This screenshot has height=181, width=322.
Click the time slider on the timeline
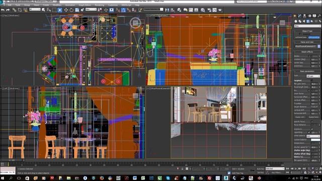coord(12,160)
